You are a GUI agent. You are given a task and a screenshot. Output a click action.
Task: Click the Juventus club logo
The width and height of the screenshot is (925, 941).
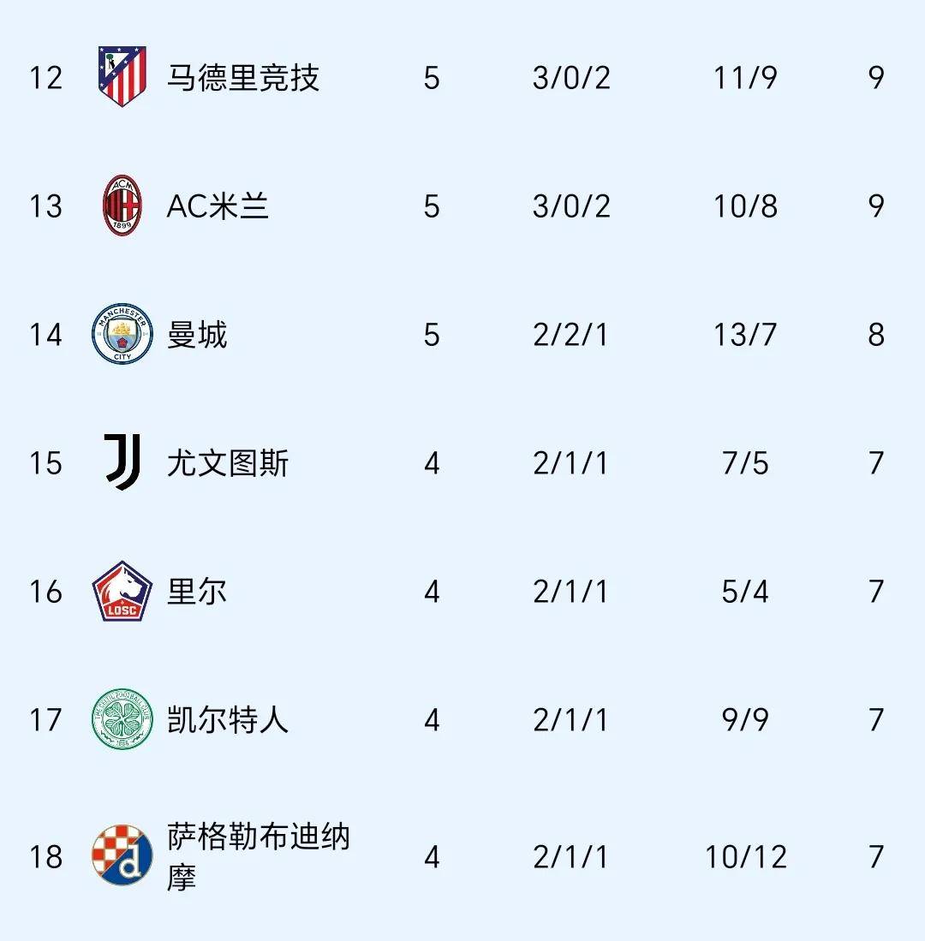(x=122, y=462)
